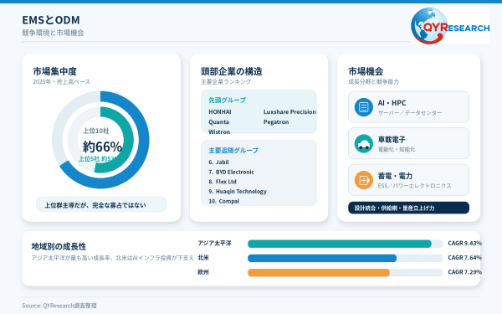Select the 蓄電・電力 opportunity card

coord(408,180)
